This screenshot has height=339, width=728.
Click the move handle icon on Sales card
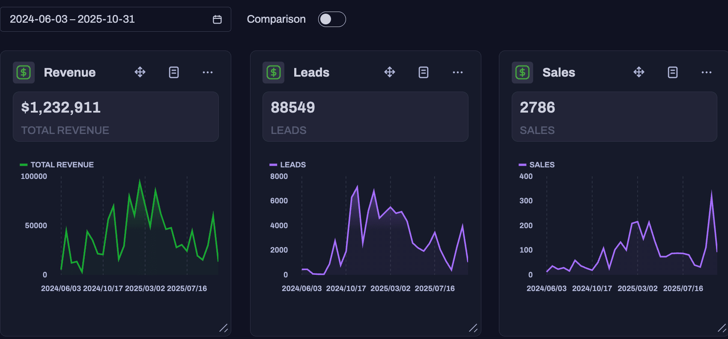point(639,72)
